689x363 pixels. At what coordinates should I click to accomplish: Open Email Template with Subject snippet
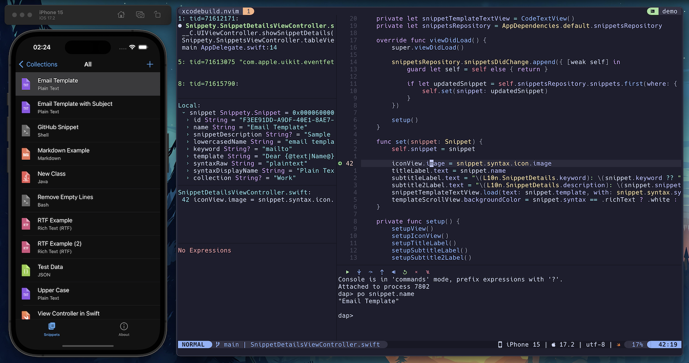pyautogui.click(x=88, y=107)
